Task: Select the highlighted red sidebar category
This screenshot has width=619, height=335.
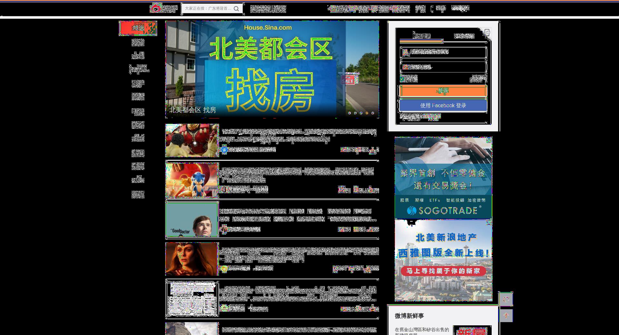Action: tap(138, 28)
